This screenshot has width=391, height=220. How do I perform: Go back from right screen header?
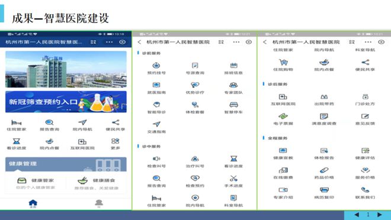click(x=265, y=42)
